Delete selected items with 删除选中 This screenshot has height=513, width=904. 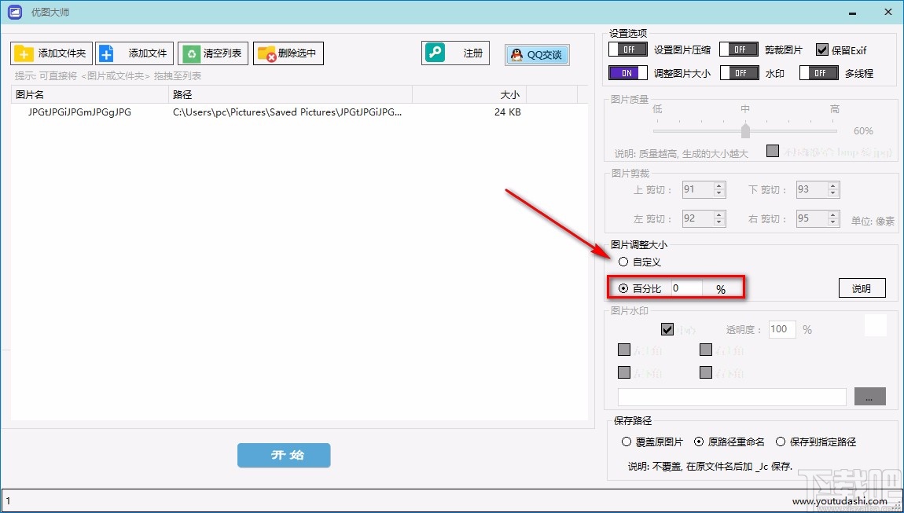288,53
